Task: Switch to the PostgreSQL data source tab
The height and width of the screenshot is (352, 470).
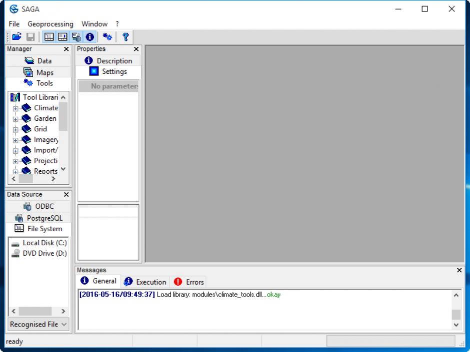Action: click(38, 218)
